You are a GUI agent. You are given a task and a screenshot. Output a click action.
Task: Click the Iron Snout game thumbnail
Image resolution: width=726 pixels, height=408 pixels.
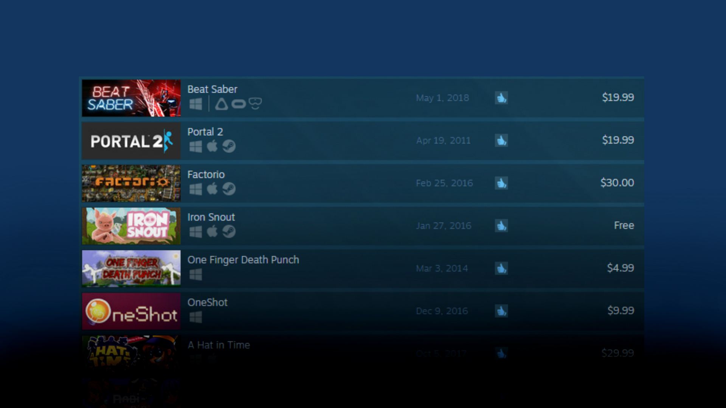click(x=132, y=225)
